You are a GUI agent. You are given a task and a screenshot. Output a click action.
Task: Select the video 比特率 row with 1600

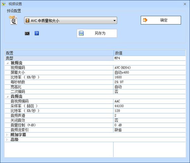(x=95, y=77)
